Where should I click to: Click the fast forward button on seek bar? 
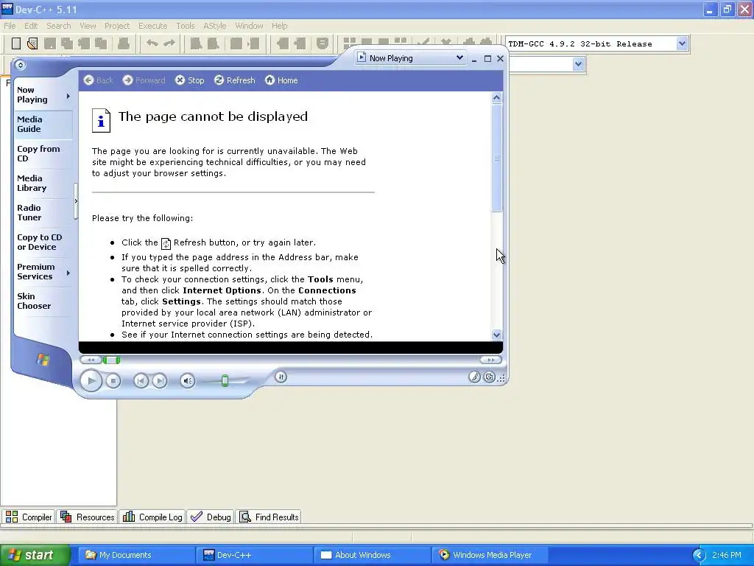pyautogui.click(x=490, y=360)
